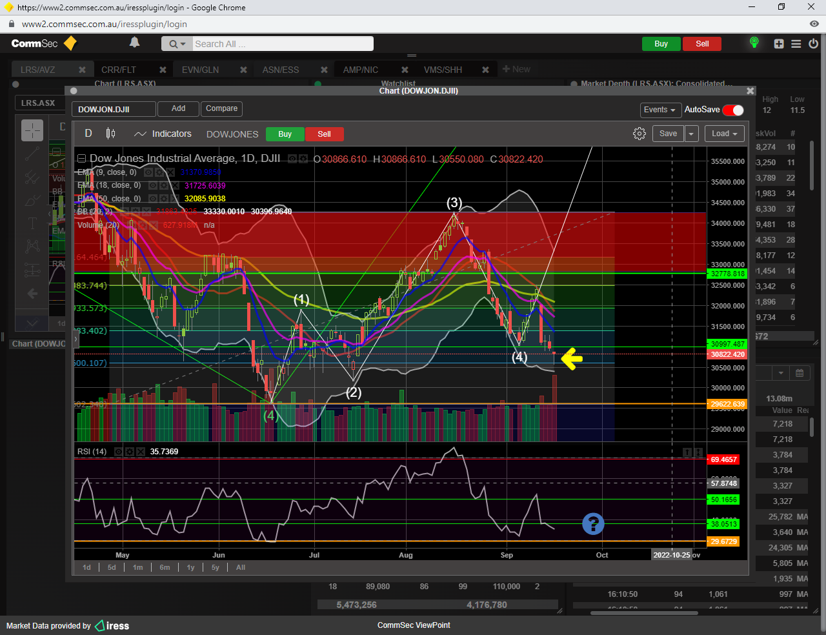Expand the Events dropdown
Screen dimensions: 826x635
pos(660,110)
